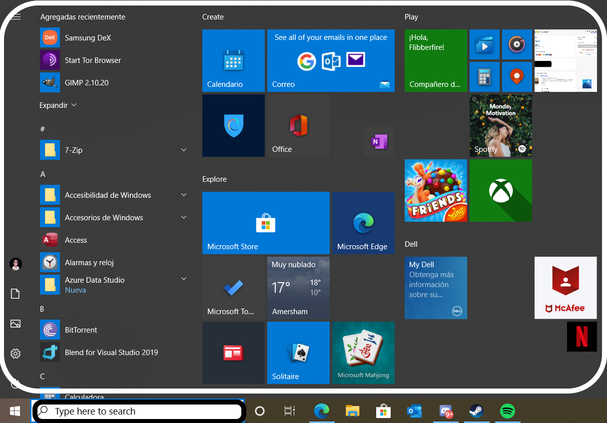
Task: Select the 'A' letter header
Action: [x=42, y=174]
